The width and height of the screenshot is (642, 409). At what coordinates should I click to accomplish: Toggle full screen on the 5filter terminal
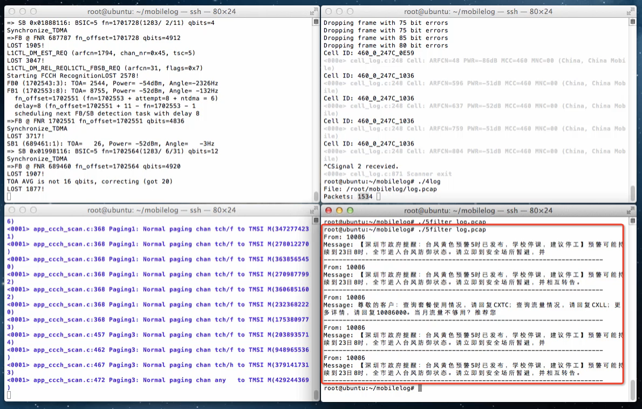pos(630,210)
